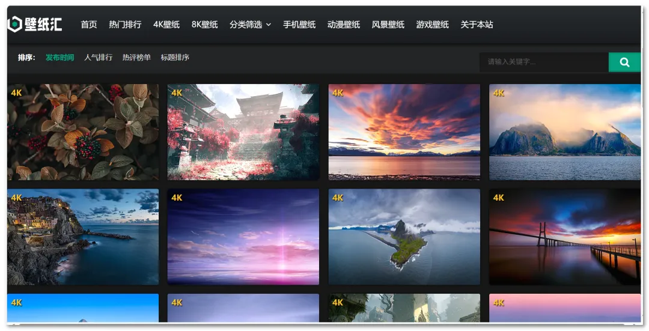Open the overgrown jungle ruins wallpaper

(x=404, y=308)
